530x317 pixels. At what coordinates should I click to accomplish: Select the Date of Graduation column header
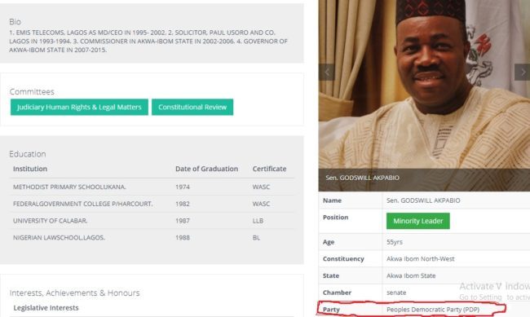click(x=206, y=169)
